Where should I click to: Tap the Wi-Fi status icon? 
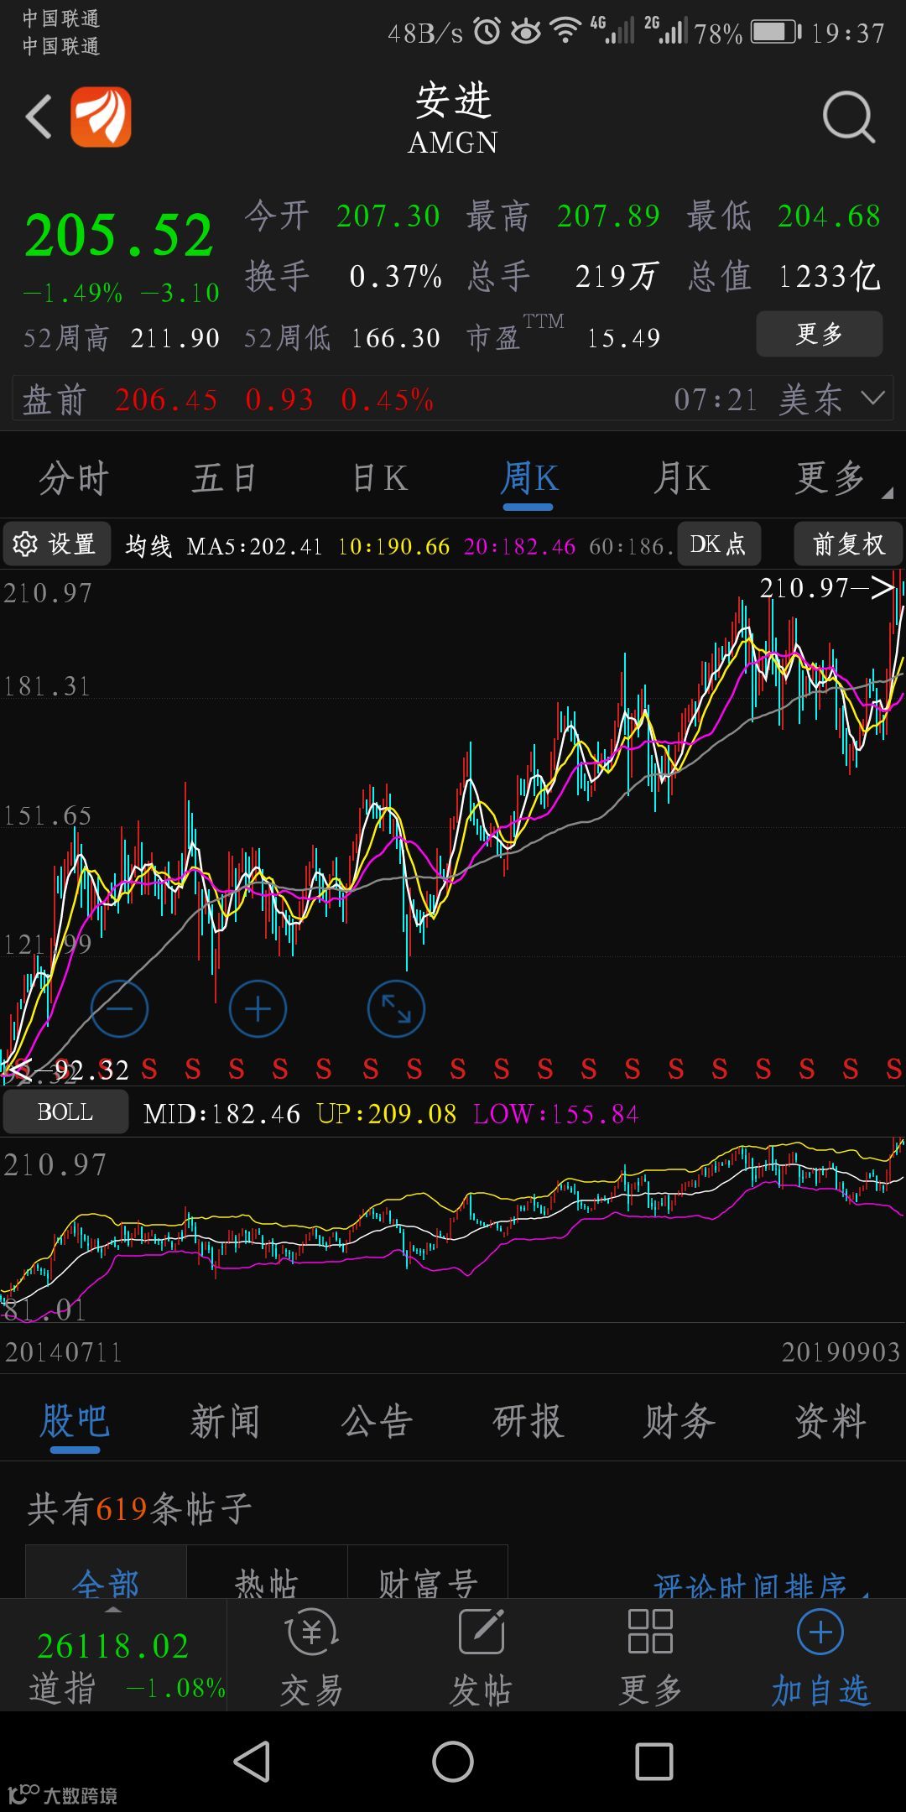coord(566,32)
